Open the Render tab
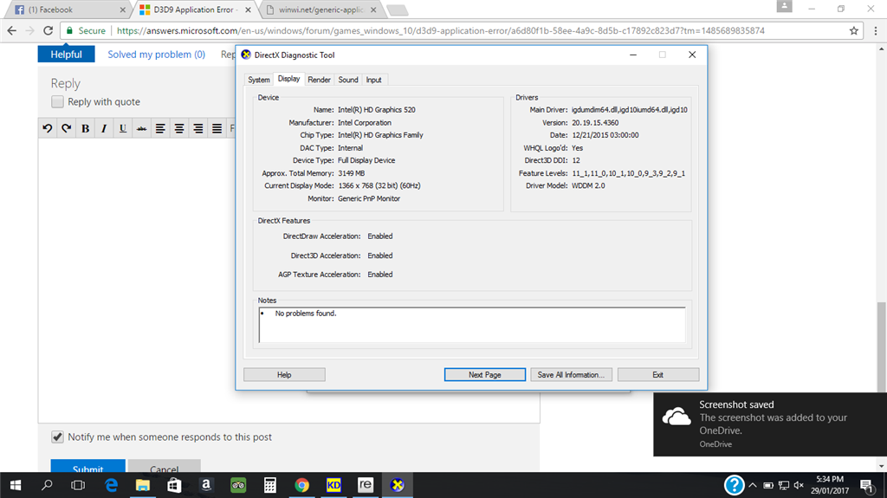The width and height of the screenshot is (887, 498). tap(319, 80)
